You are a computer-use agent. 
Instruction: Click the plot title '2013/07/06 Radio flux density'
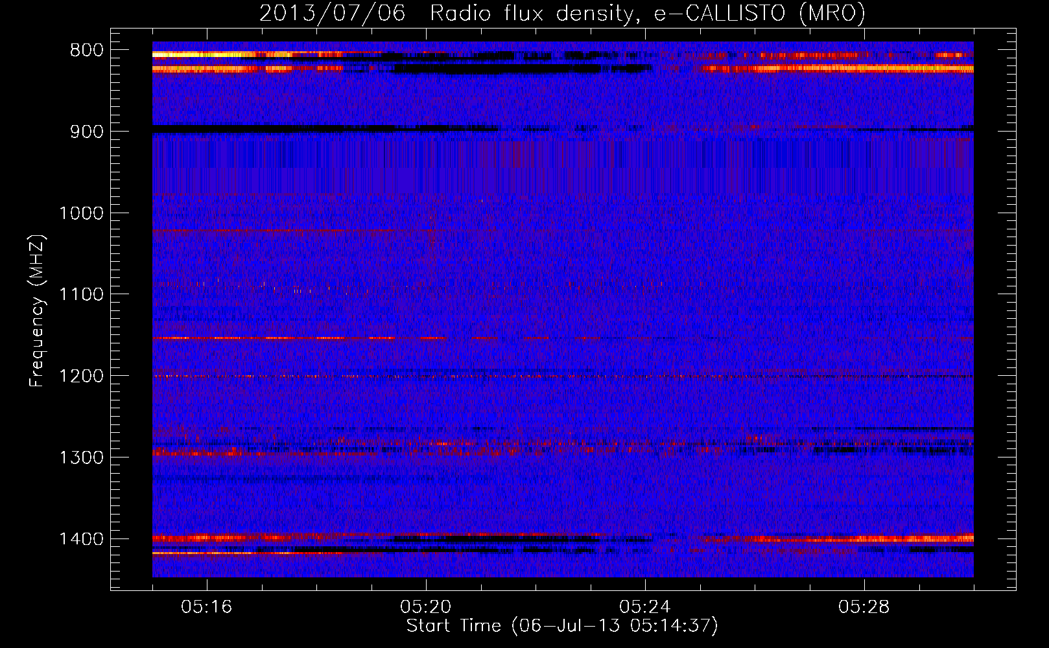pos(562,14)
